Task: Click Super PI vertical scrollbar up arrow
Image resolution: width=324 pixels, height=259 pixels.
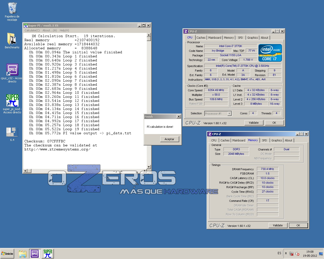Action: point(149,35)
